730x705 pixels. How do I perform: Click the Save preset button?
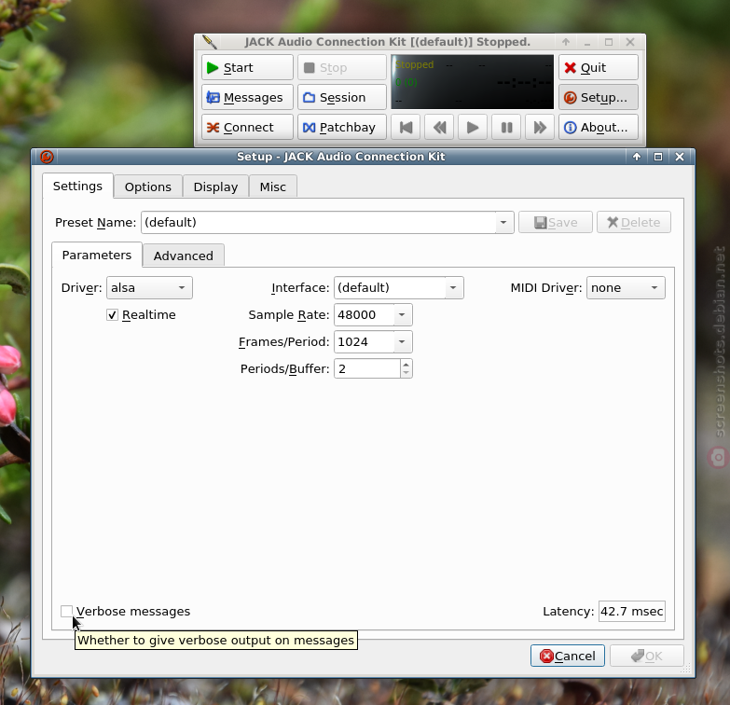click(556, 223)
